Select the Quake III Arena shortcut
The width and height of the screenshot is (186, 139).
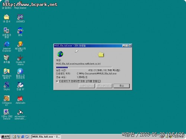(20, 60)
